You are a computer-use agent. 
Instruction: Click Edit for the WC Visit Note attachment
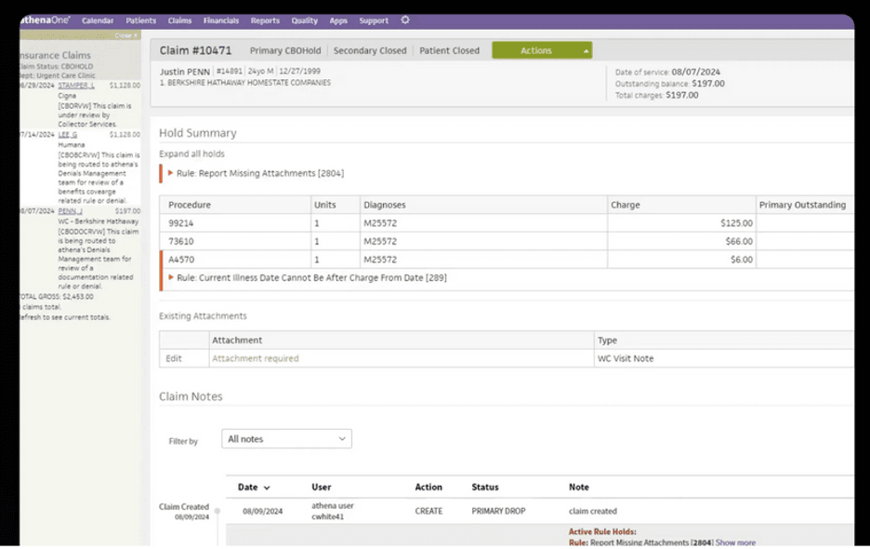pos(174,358)
